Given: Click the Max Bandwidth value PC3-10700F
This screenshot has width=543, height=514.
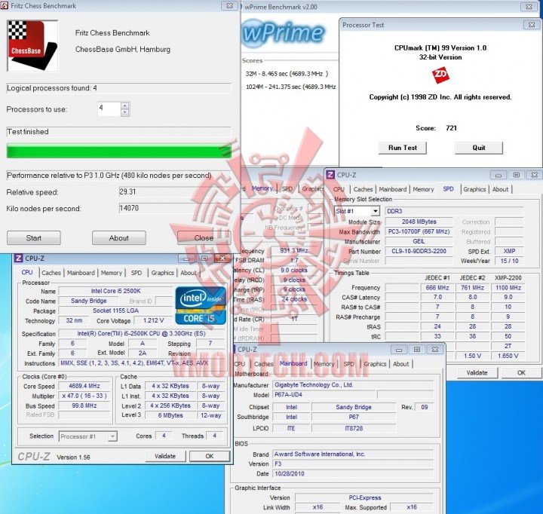Looking at the screenshot, I should tap(419, 231).
